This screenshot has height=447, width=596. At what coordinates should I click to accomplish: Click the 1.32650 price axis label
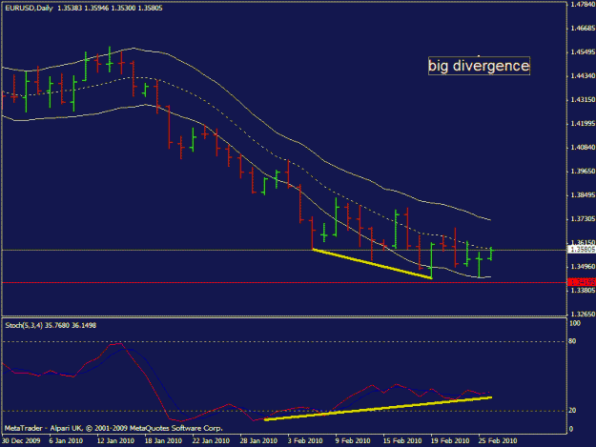pos(583,315)
